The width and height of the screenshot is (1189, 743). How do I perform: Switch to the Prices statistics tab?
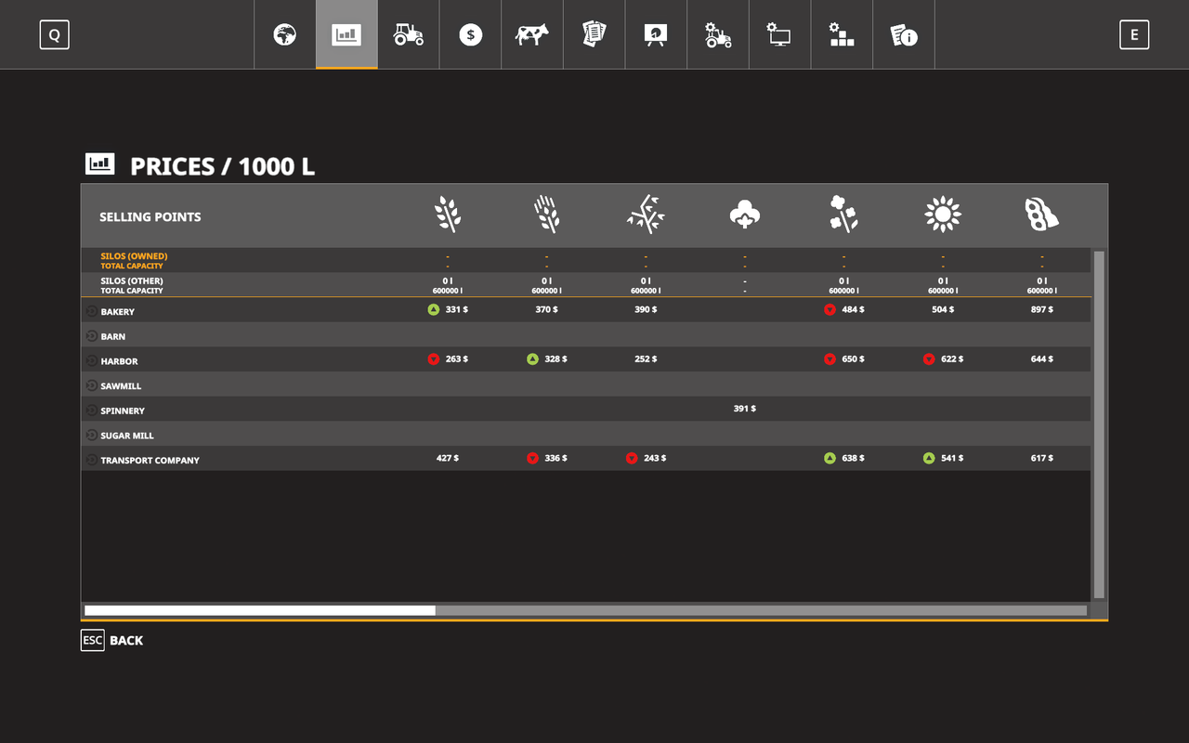(346, 34)
